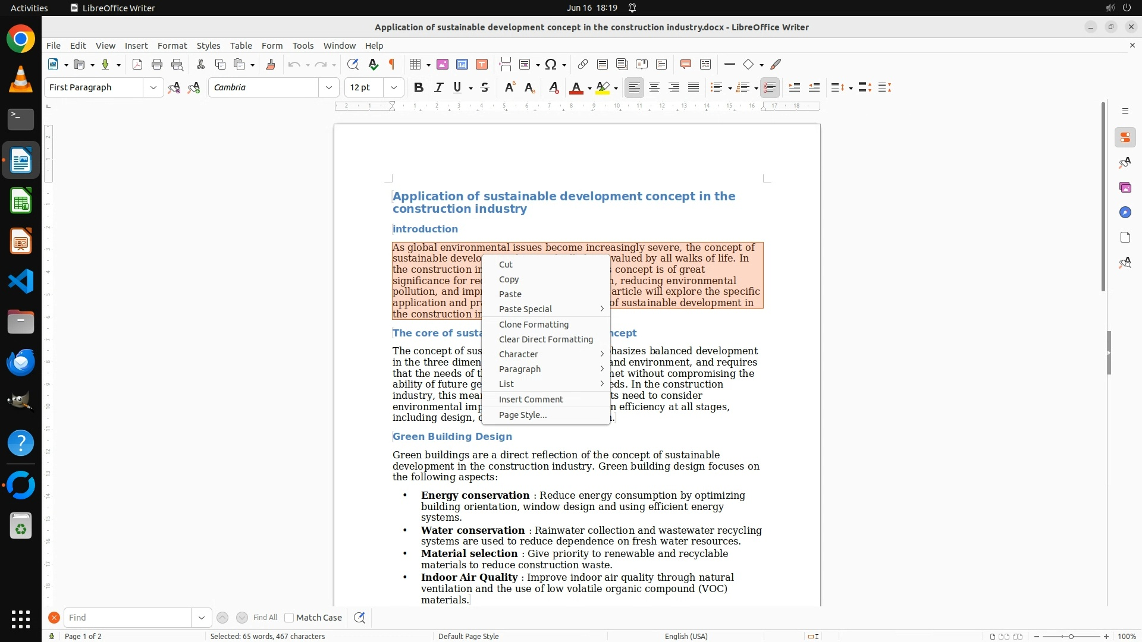The image size is (1142, 642).
Task: Apply Strikethrough formatting icon
Action: pos(485,87)
